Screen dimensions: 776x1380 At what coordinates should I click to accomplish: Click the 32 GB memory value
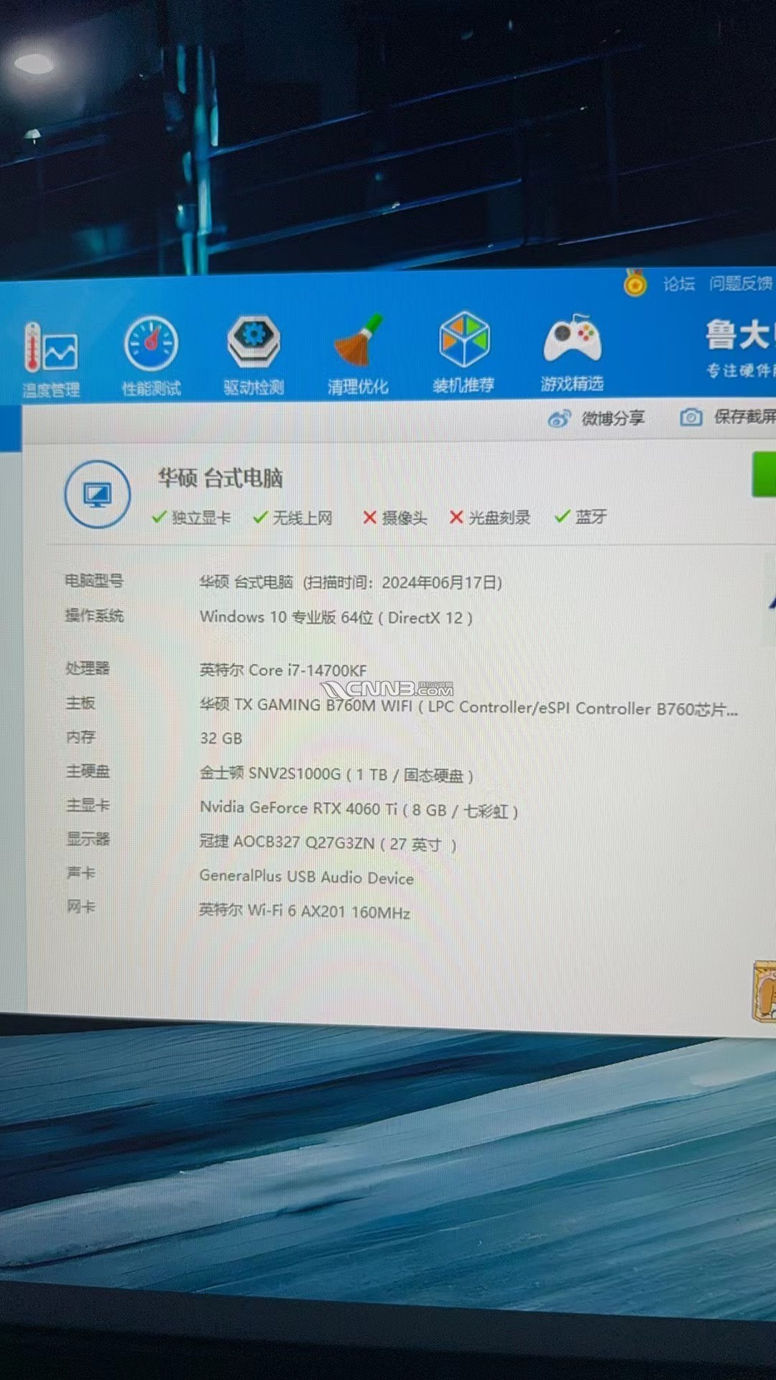(221, 738)
